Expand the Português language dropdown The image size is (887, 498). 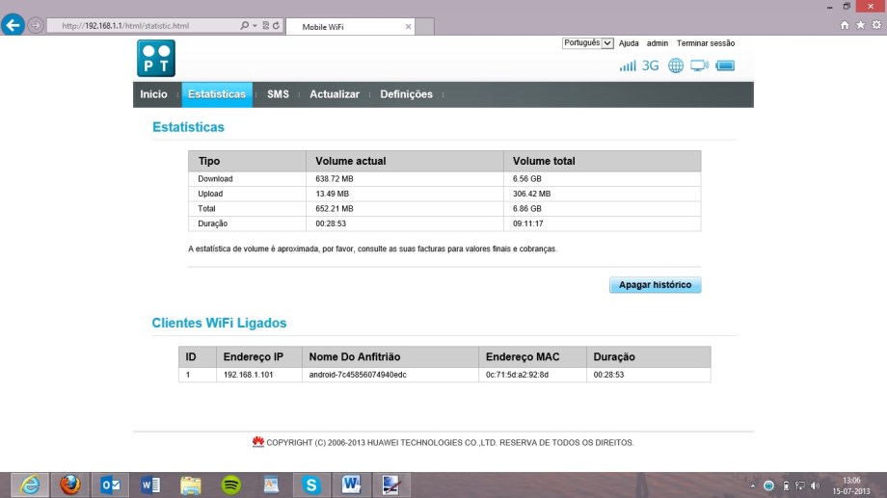[x=587, y=42]
